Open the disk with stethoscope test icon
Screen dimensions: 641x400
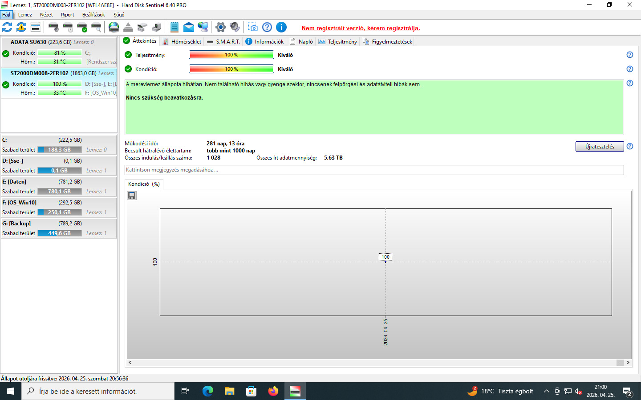(x=53, y=27)
